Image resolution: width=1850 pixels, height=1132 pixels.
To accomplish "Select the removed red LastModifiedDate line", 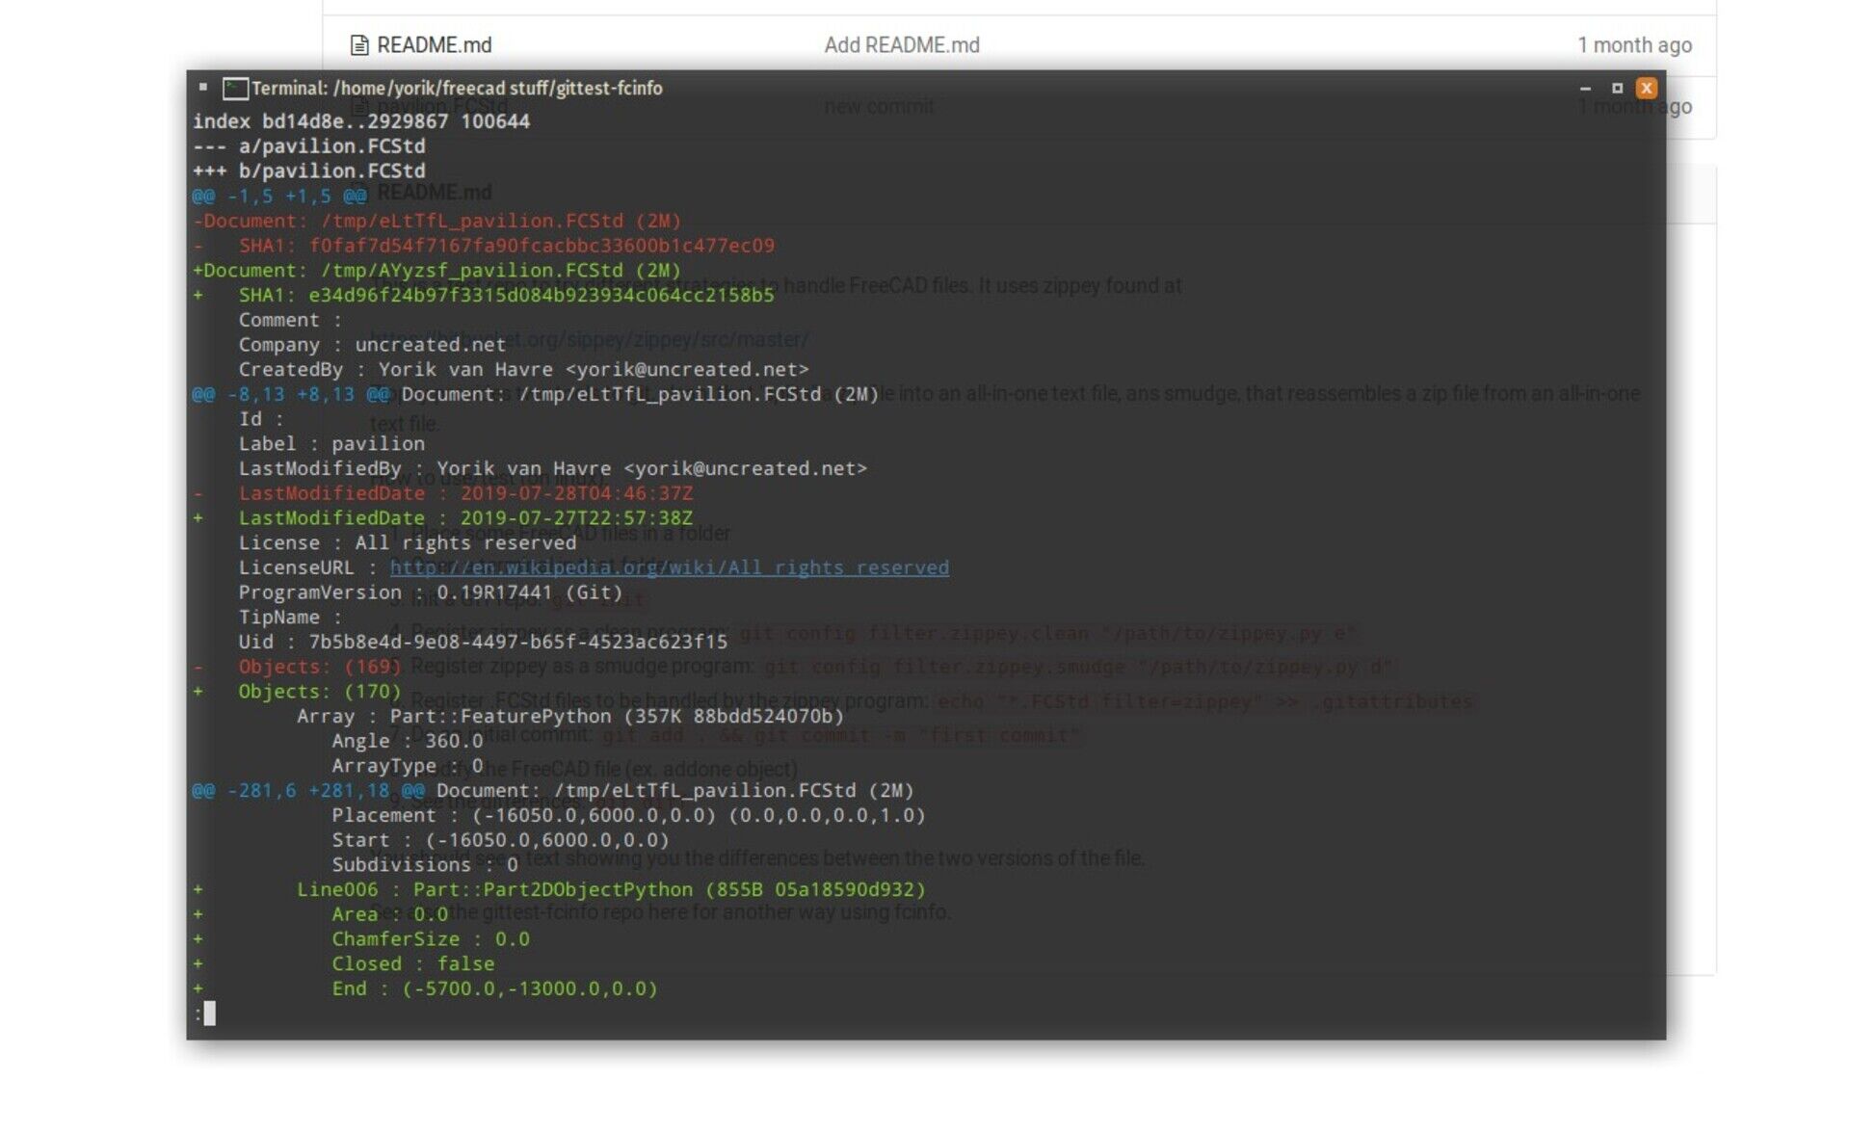I will pyautogui.click(x=443, y=493).
